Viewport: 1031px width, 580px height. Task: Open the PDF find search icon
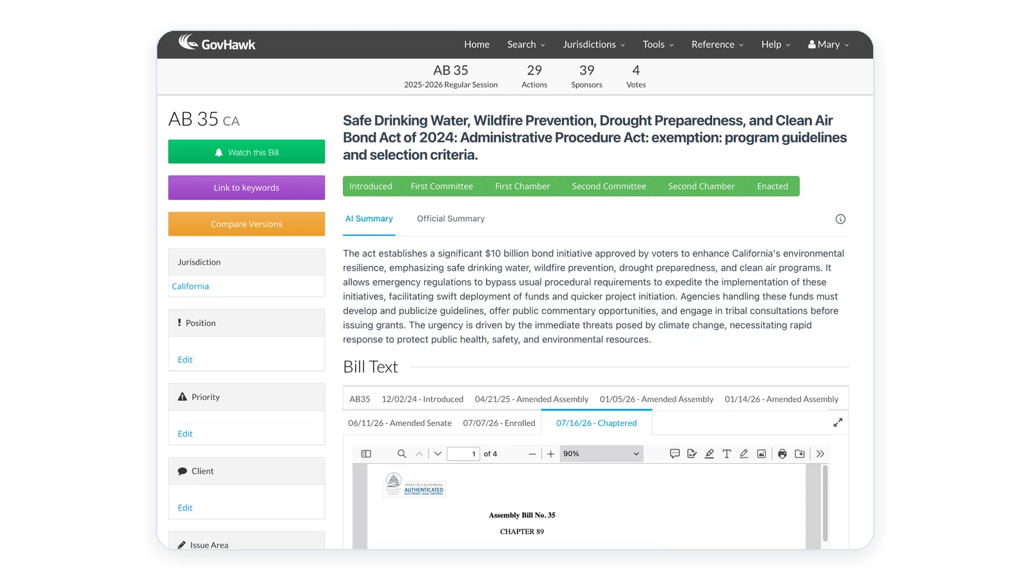click(401, 454)
